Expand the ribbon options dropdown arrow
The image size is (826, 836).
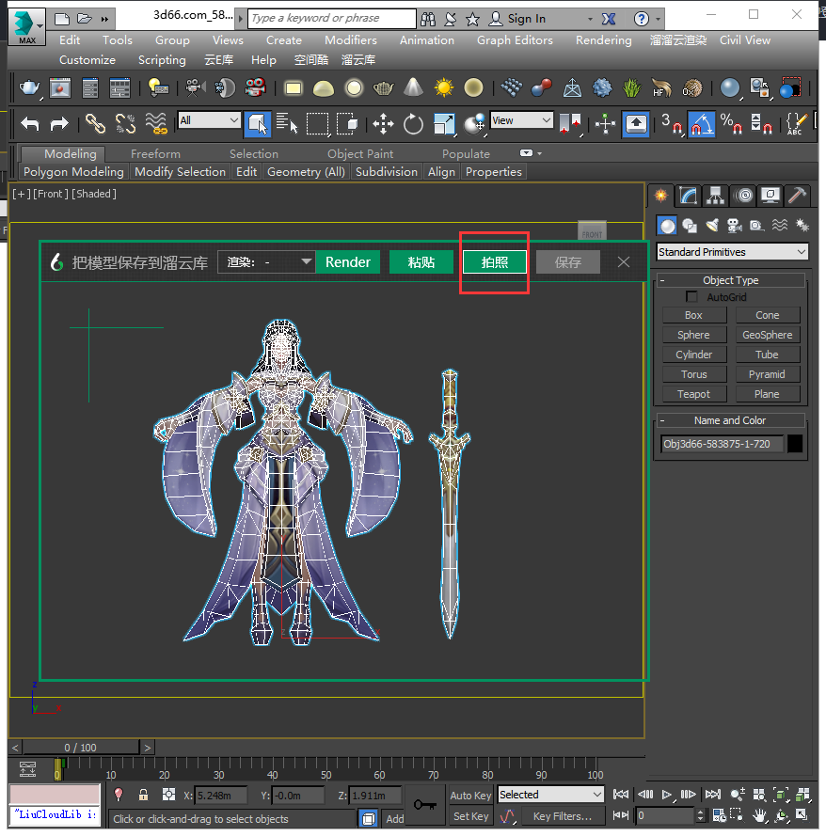click(x=540, y=153)
